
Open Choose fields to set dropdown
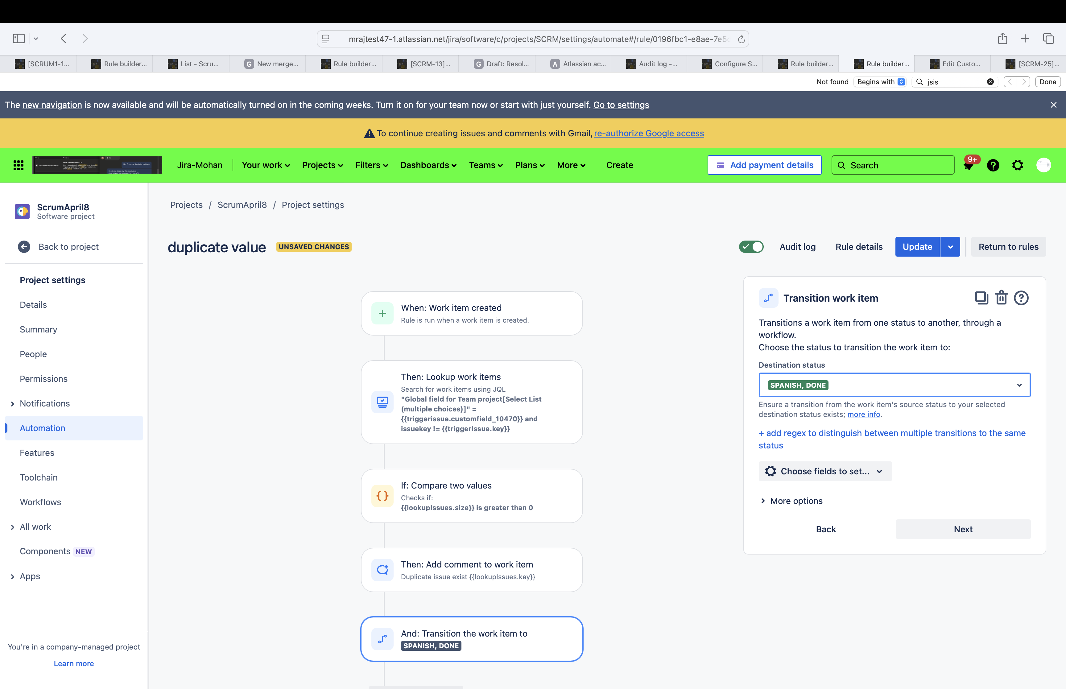click(x=825, y=471)
